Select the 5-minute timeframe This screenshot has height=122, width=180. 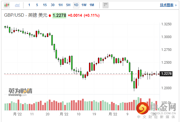click(x=37, y=5)
